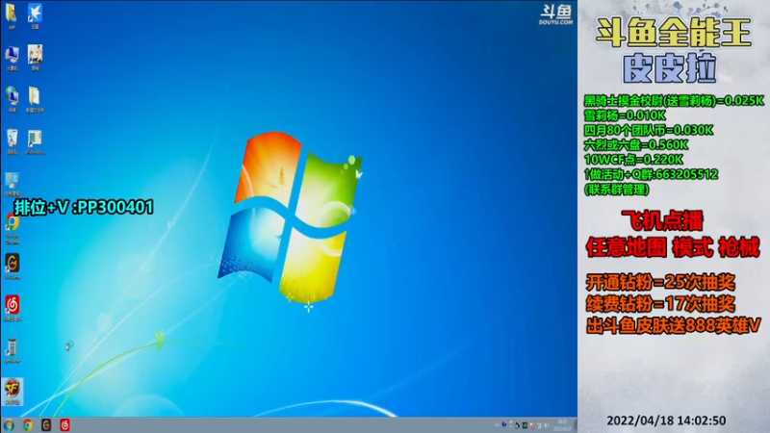Click the '排位+V :PP300401' overlay text
The width and height of the screenshot is (770, 433).
tap(84, 207)
